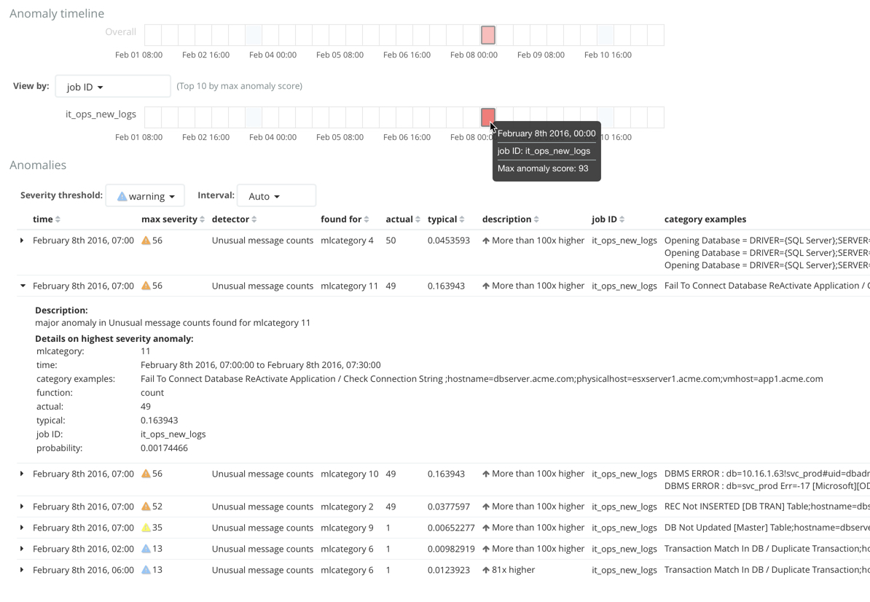This screenshot has height=602, width=870.
Task: Open the Severity threshold warning dropdown
Action: click(x=145, y=195)
